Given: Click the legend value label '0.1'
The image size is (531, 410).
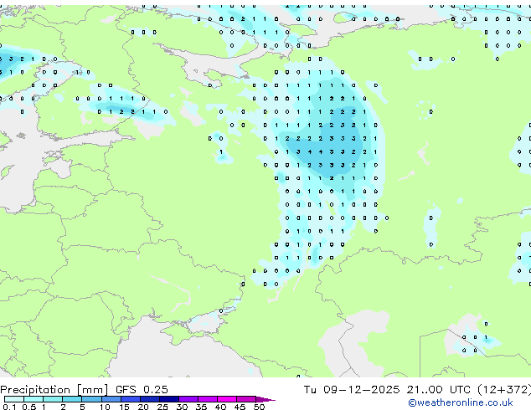Looking at the screenshot, I should coord(9,407).
